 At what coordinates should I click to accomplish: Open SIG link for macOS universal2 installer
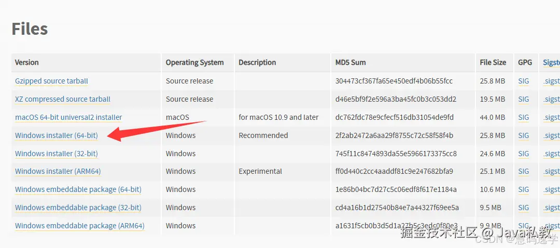pos(524,117)
